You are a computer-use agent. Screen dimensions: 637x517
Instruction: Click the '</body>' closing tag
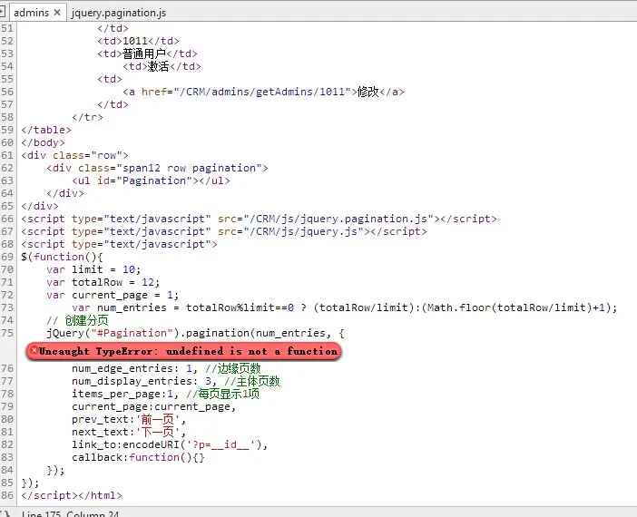tap(43, 142)
